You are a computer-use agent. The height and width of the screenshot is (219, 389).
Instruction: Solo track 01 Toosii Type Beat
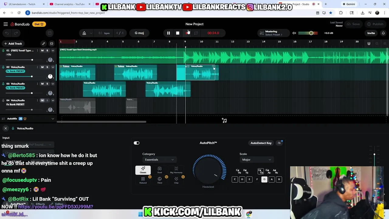(x=47, y=50)
